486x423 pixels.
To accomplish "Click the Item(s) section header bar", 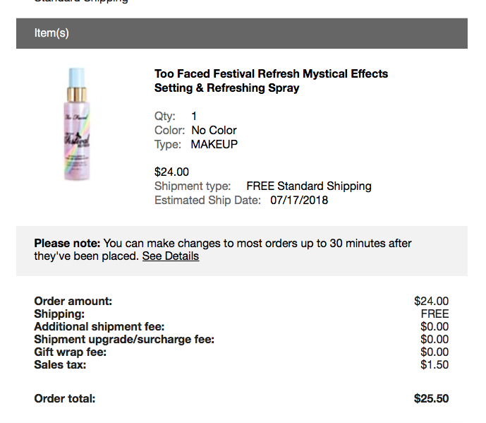I will (241, 33).
